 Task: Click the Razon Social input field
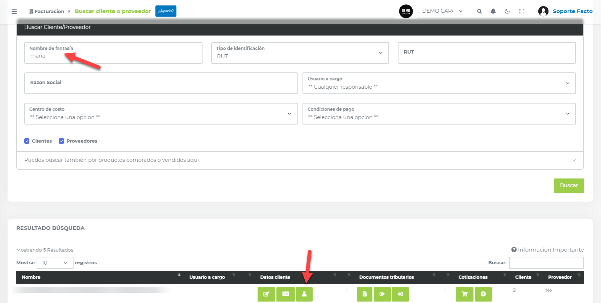pyautogui.click(x=161, y=83)
